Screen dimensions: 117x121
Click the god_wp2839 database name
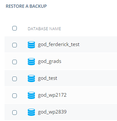pyautogui.click(x=52, y=112)
